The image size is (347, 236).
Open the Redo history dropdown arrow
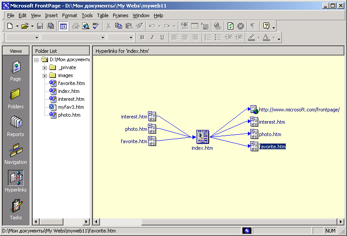[x=174, y=26]
